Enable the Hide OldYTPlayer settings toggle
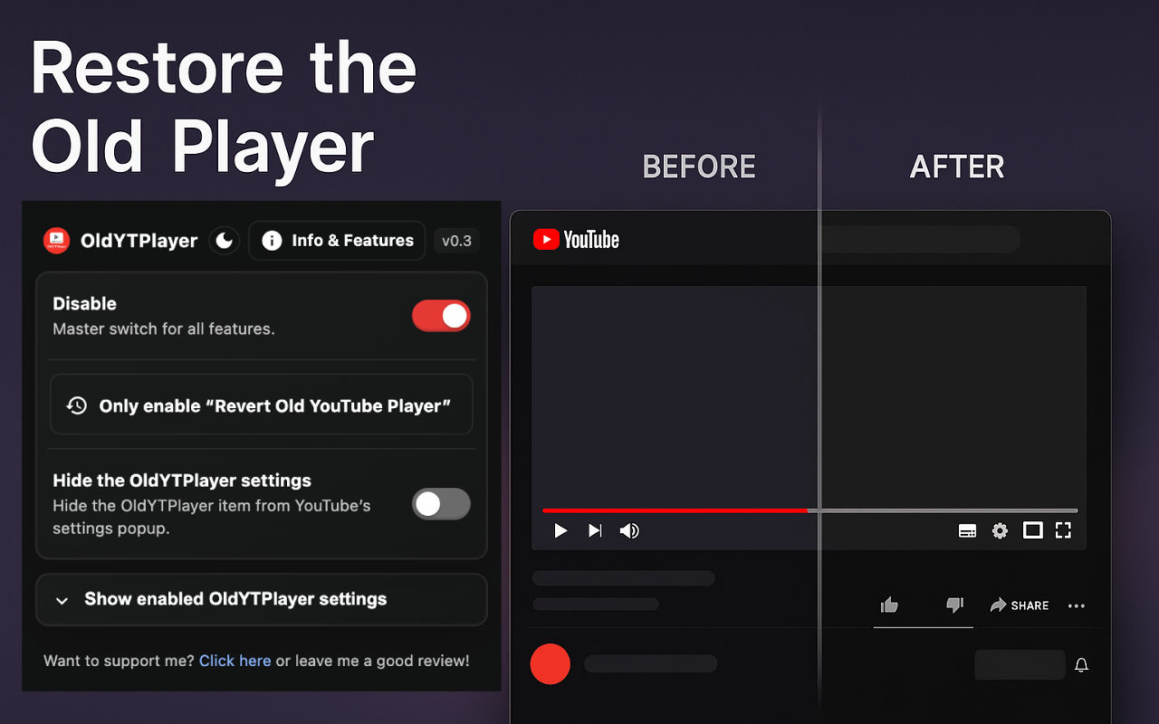 [x=441, y=503]
